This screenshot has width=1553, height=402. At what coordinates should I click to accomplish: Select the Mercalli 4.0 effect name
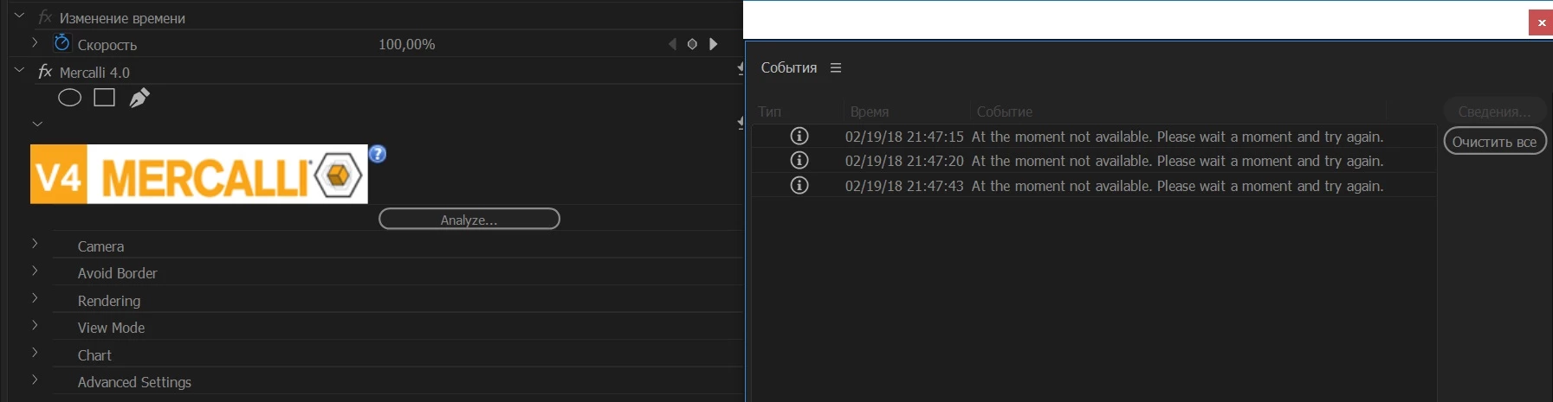(94, 73)
